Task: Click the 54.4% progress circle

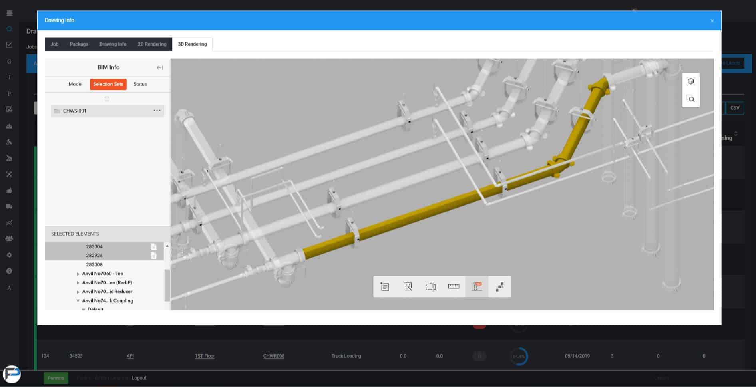Action: (x=519, y=356)
